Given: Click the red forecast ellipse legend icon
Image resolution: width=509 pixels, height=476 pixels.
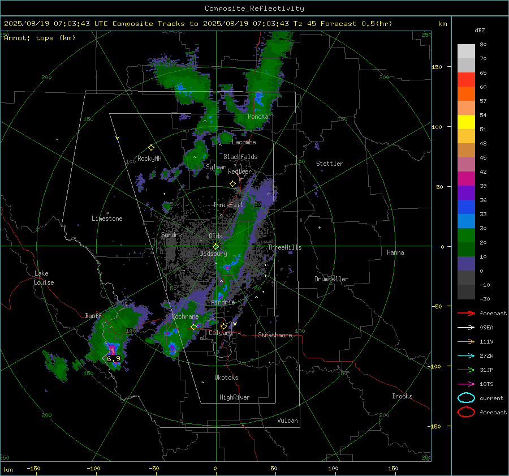Looking at the screenshot, I should (466, 412).
